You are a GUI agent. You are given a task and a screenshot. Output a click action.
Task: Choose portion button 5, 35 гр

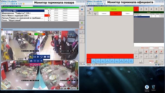(x=108, y=61)
